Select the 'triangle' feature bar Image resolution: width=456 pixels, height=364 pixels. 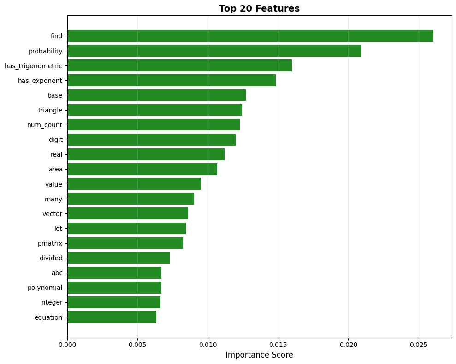[x=154, y=110]
